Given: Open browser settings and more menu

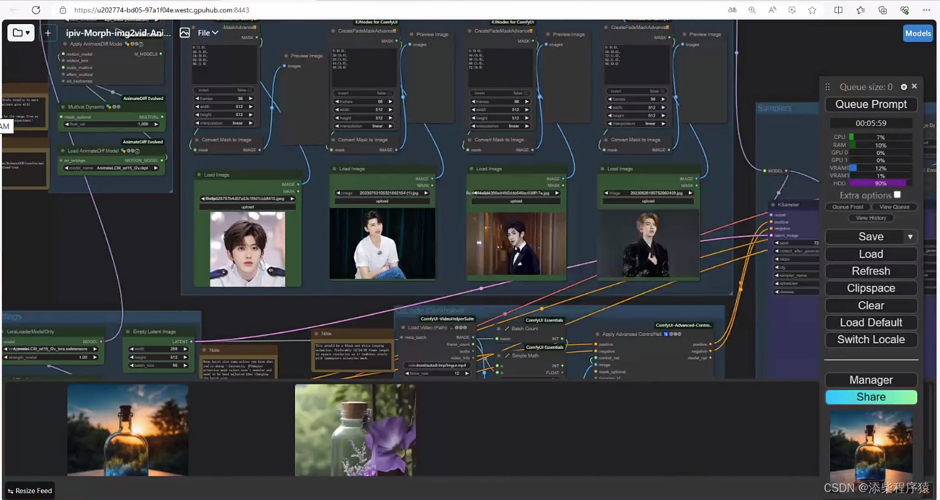Looking at the screenshot, I should click(926, 10).
